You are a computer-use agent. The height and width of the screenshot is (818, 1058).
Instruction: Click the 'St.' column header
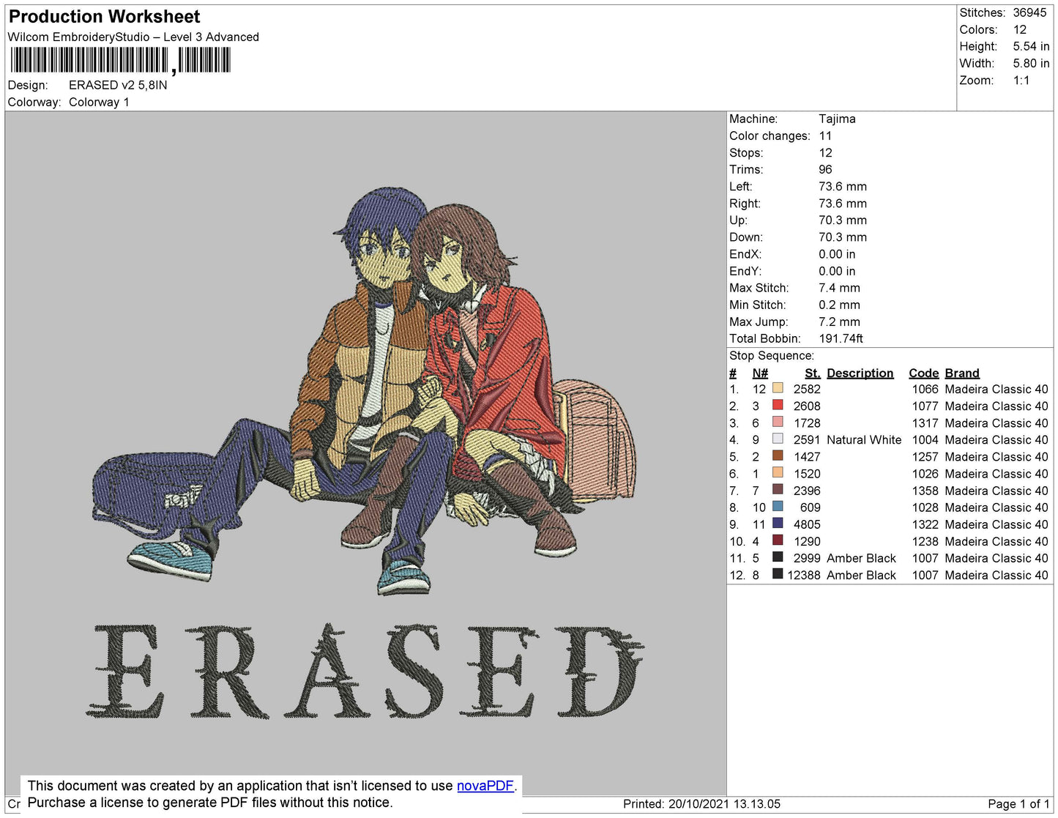pos(813,373)
